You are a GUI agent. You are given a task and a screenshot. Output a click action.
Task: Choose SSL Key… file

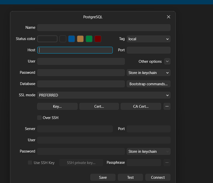tap(57, 106)
